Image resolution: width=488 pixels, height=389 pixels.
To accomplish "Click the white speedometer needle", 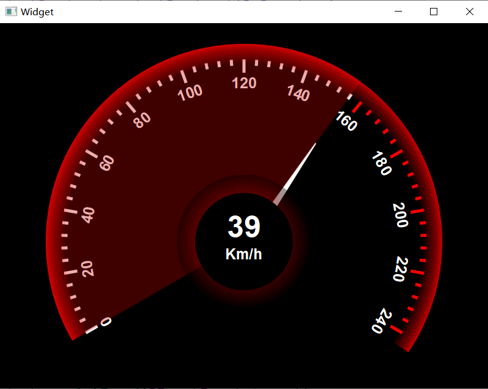I will pos(295,174).
